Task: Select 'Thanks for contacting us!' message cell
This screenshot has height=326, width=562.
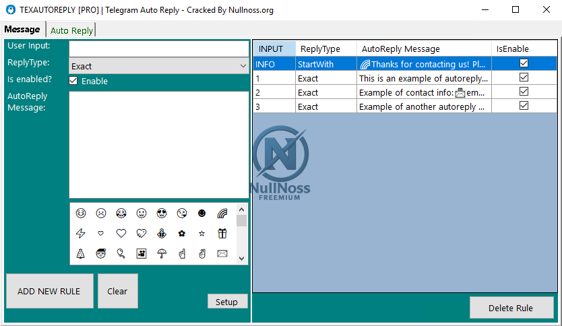Action: (x=424, y=64)
